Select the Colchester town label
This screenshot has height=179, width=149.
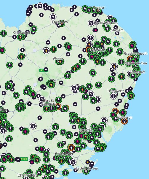[x=64, y=154]
